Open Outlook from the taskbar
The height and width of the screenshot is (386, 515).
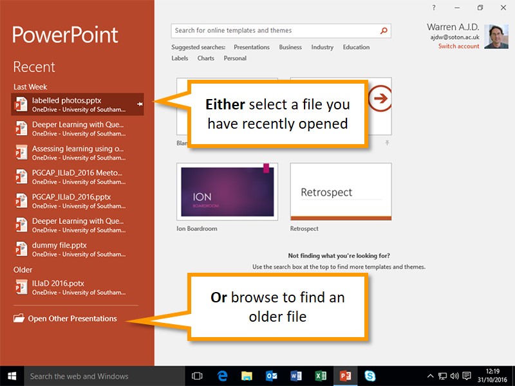point(271,376)
